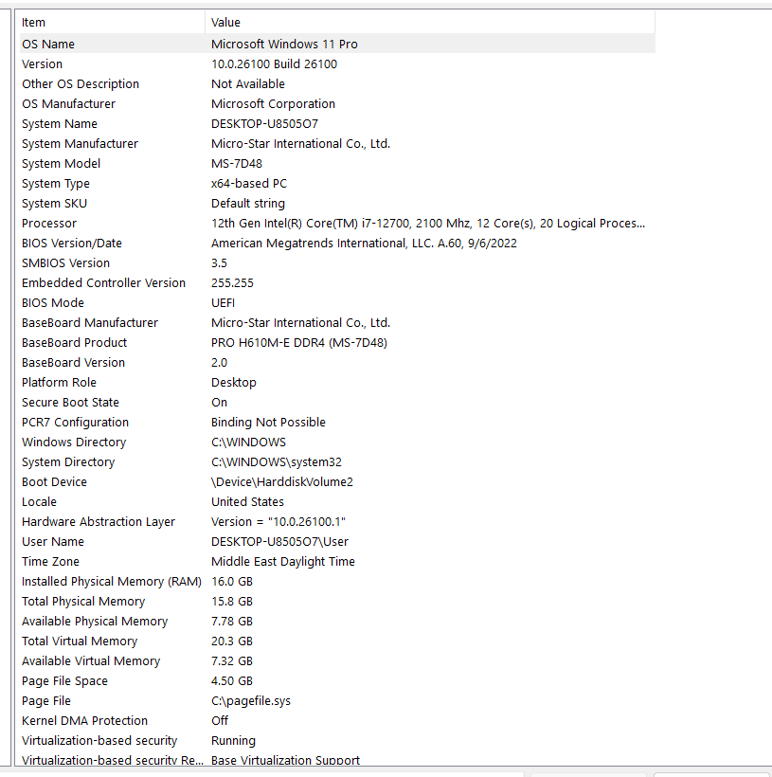Select the BIOS Mode UEFI row
The image size is (772, 777).
(x=337, y=303)
